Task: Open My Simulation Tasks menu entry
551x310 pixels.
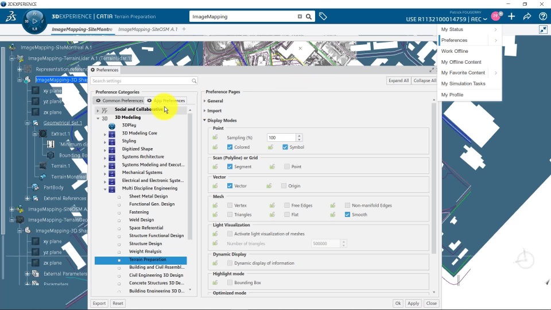Action: pos(469,84)
